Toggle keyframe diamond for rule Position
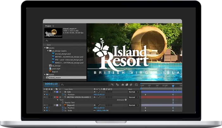This screenshot has width=222, height=128. (47, 94)
